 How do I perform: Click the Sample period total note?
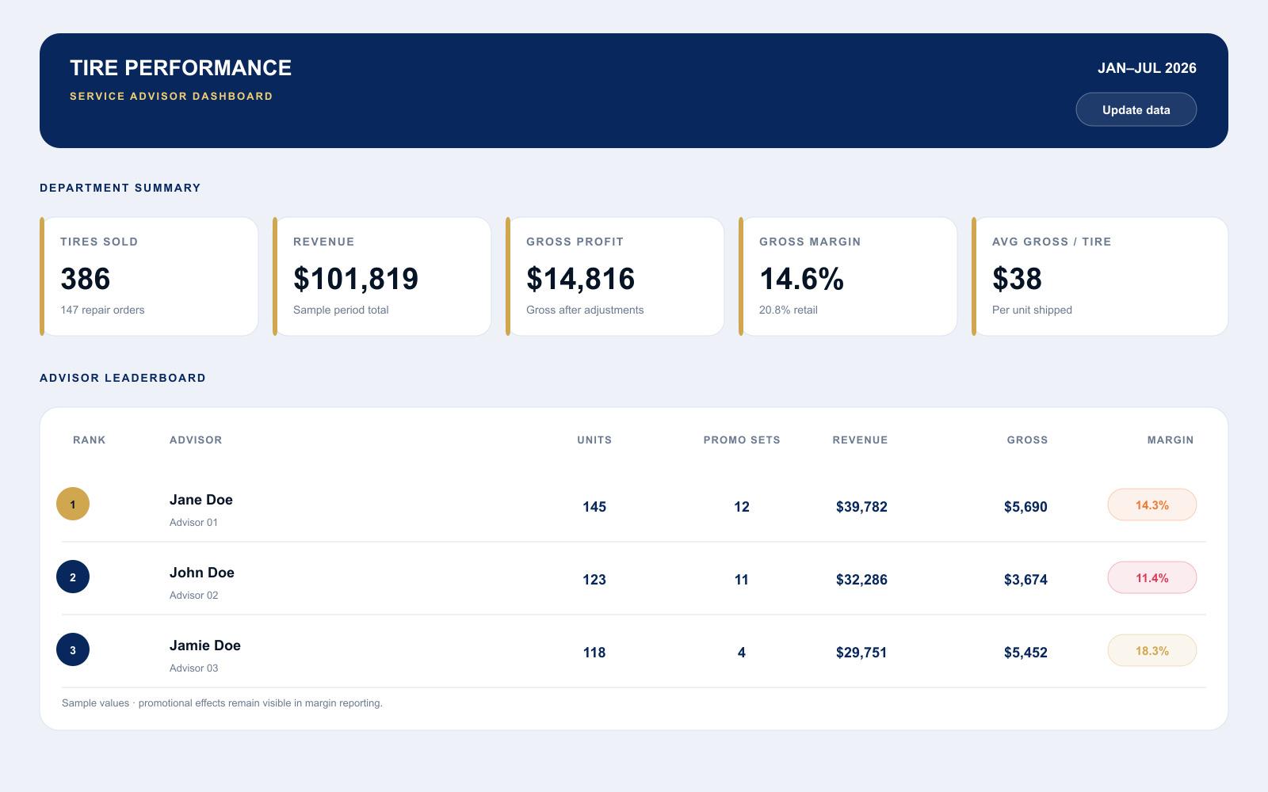[x=341, y=310]
